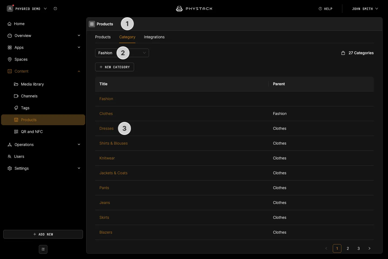
Task: Click the QR and NFC icon
Action: [16, 132]
